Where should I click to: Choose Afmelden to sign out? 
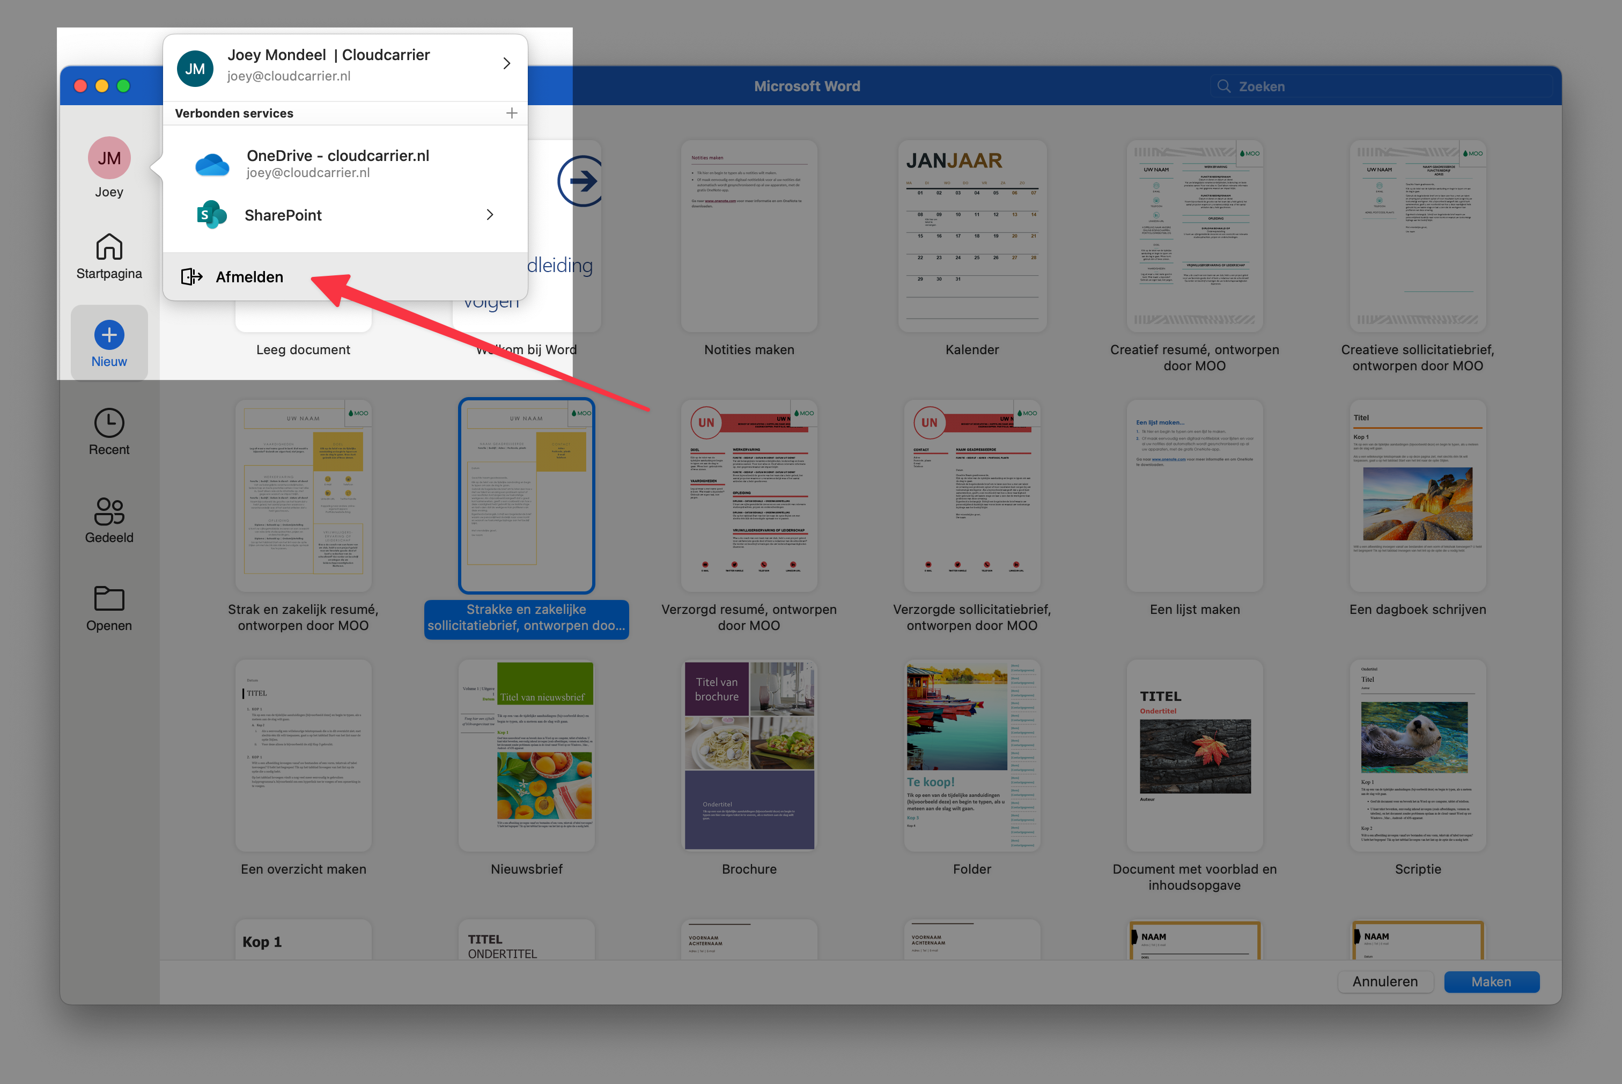click(x=345, y=277)
